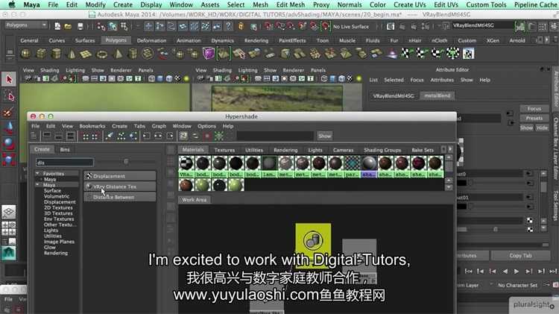Click the Show button in Hypershade toolbar
Screen dimensions: 559x314
pyautogui.click(x=324, y=136)
